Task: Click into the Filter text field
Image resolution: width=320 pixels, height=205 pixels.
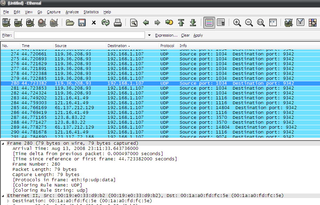Action: 79,35
